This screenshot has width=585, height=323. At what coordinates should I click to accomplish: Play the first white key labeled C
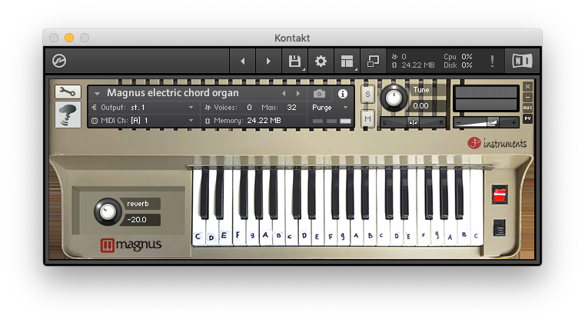pos(198,236)
